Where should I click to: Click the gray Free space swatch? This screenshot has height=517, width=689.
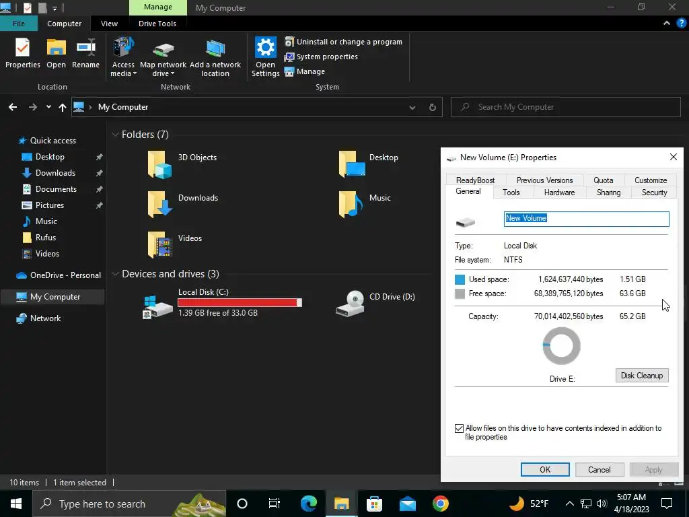point(460,294)
